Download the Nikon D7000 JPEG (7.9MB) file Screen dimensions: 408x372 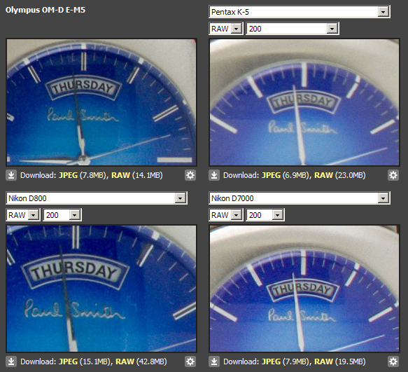[x=271, y=361]
